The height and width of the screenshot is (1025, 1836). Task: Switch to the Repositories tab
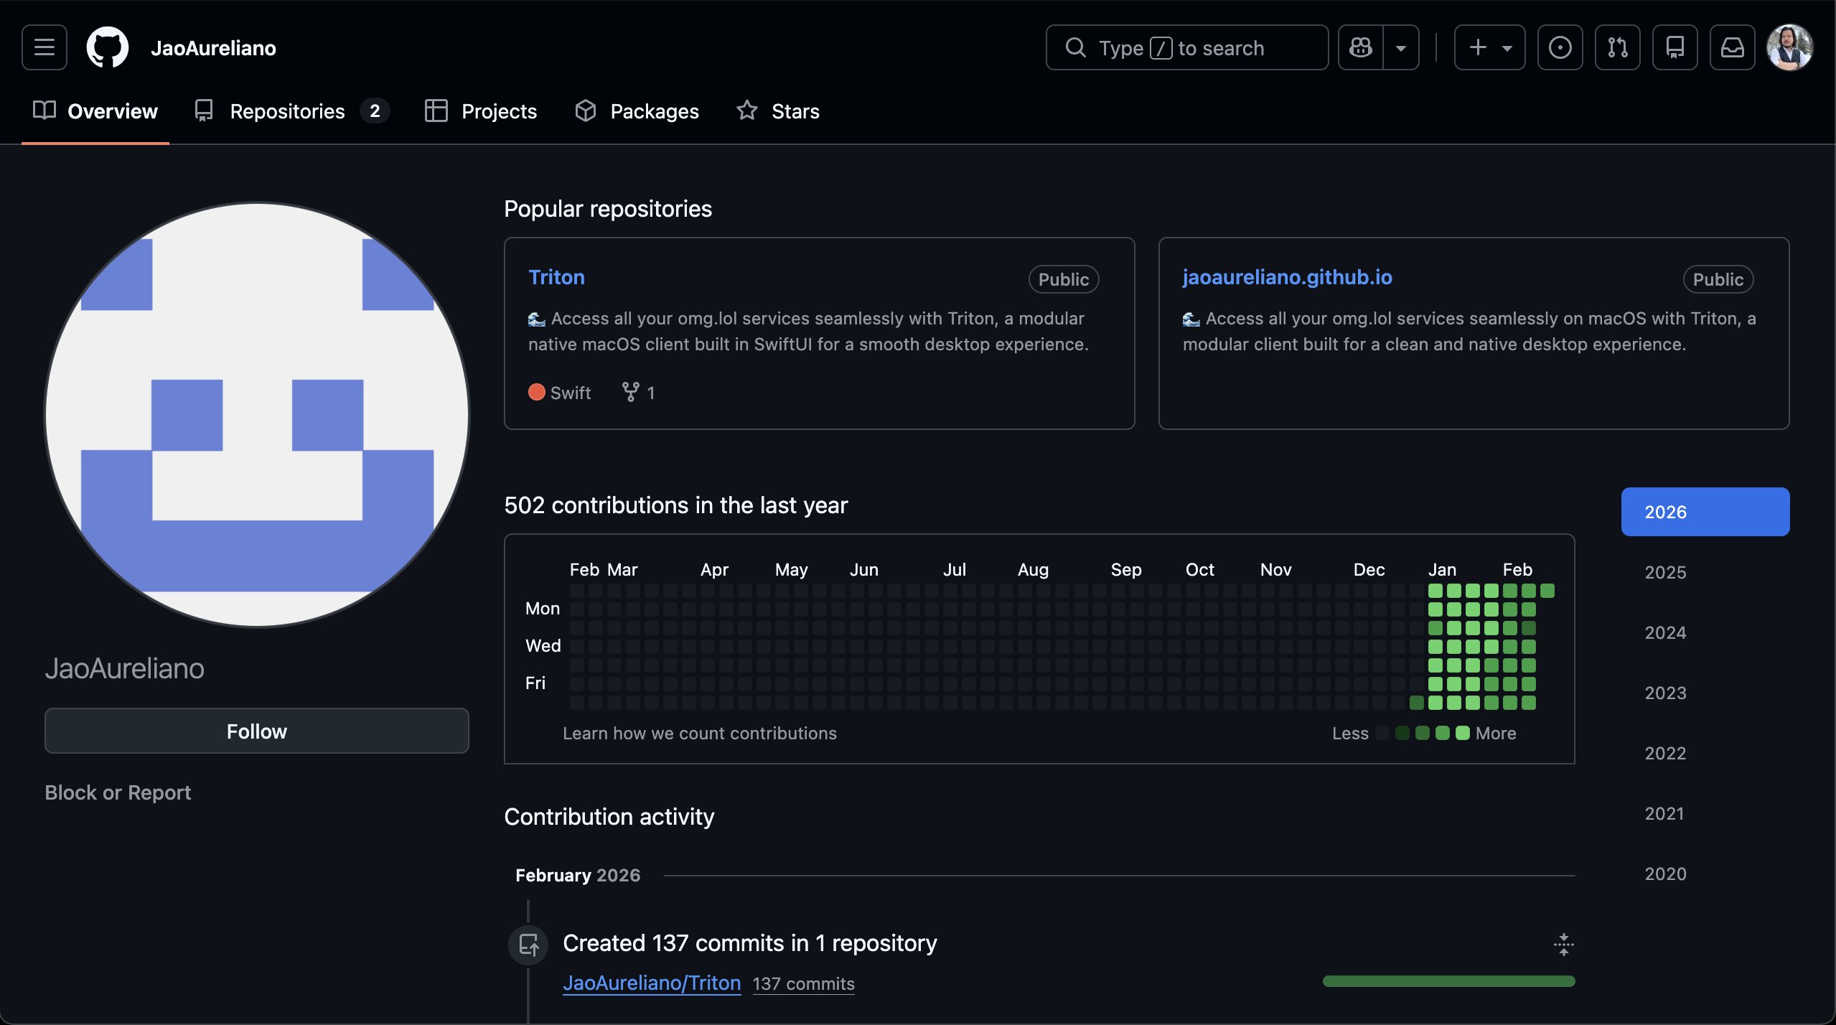(x=288, y=111)
